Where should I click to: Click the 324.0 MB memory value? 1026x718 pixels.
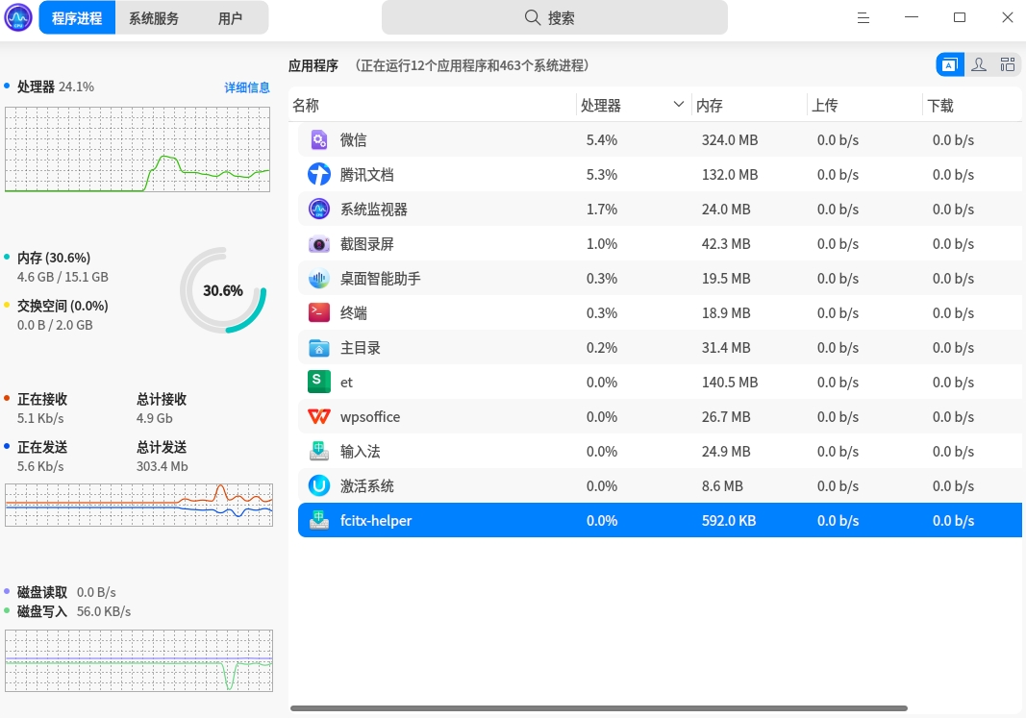(x=730, y=140)
